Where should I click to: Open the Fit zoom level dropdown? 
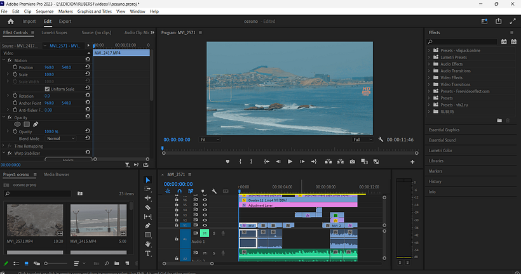click(x=210, y=139)
